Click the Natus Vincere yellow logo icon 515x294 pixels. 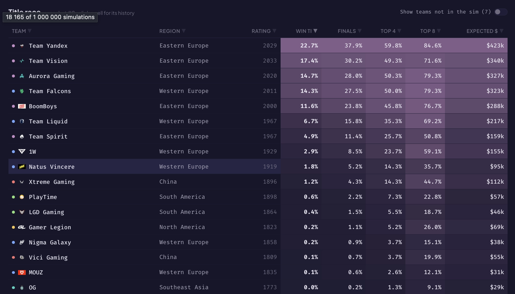22,167
